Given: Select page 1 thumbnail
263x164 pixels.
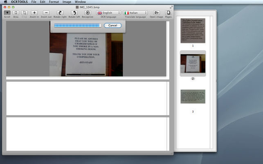Looking at the screenshot, I should [193, 31].
